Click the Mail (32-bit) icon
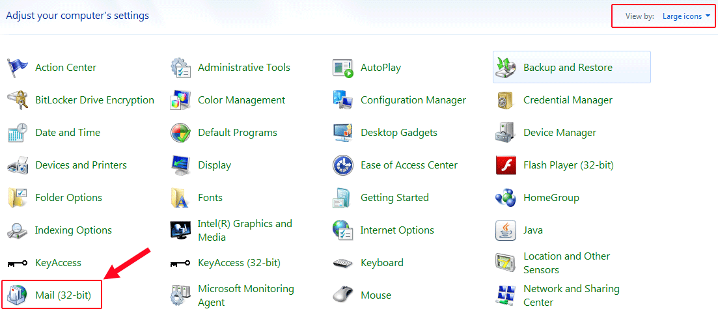 (18, 295)
